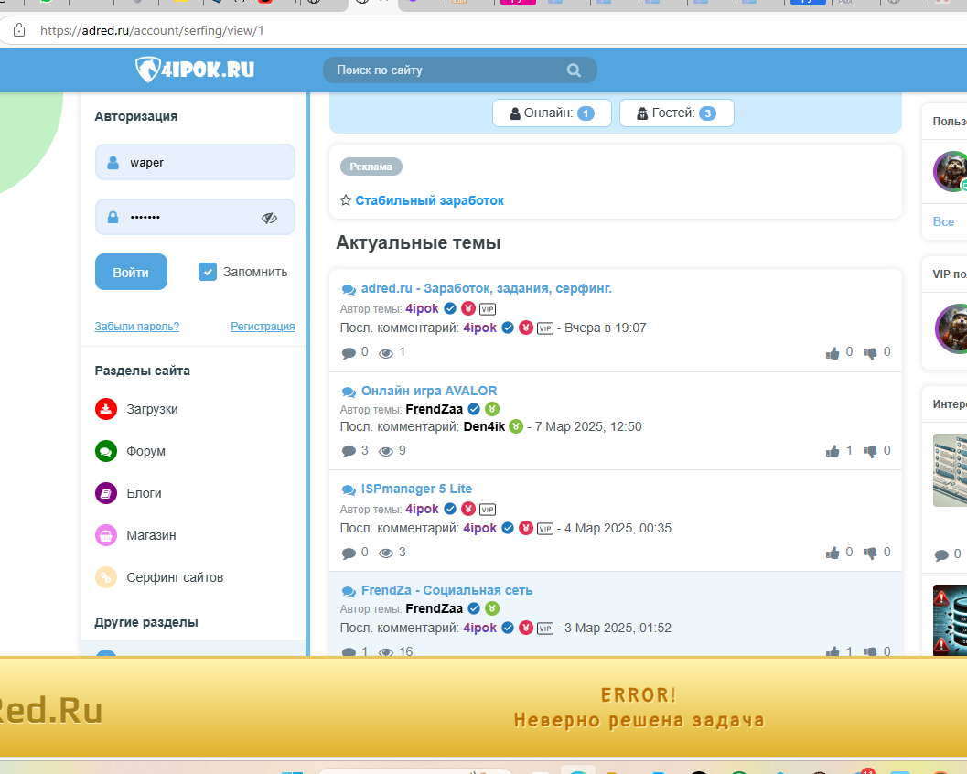Click the green Форум chat icon

coord(106,451)
